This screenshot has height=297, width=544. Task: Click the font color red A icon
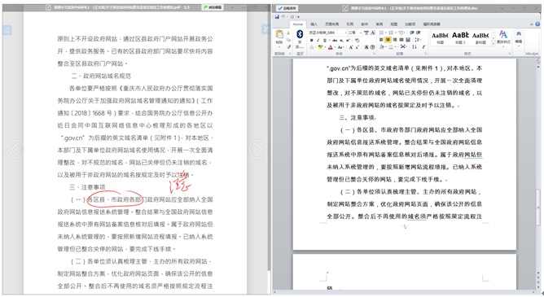(331, 47)
